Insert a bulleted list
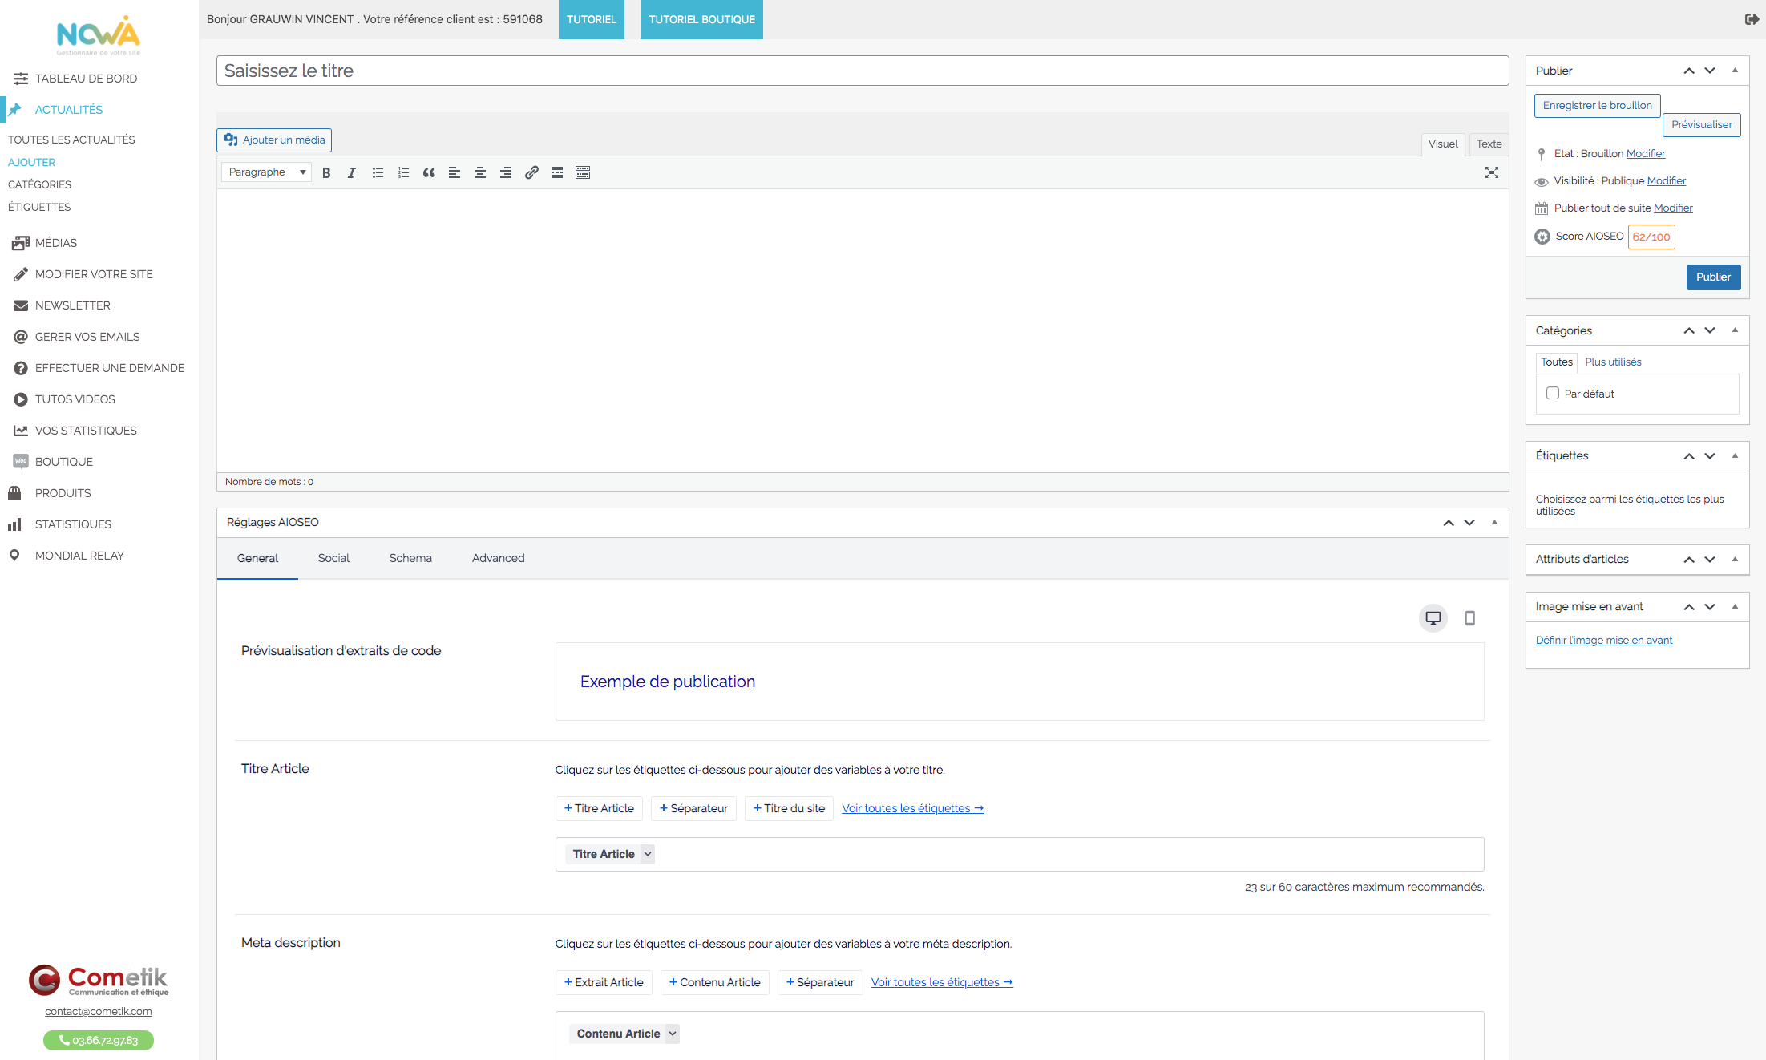Image resolution: width=1766 pixels, height=1060 pixels. point(378,172)
